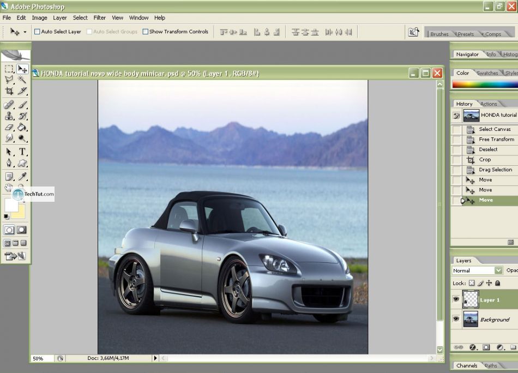Image resolution: width=518 pixels, height=373 pixels.
Task: Toggle Lock all padlock
Action: [497, 283]
